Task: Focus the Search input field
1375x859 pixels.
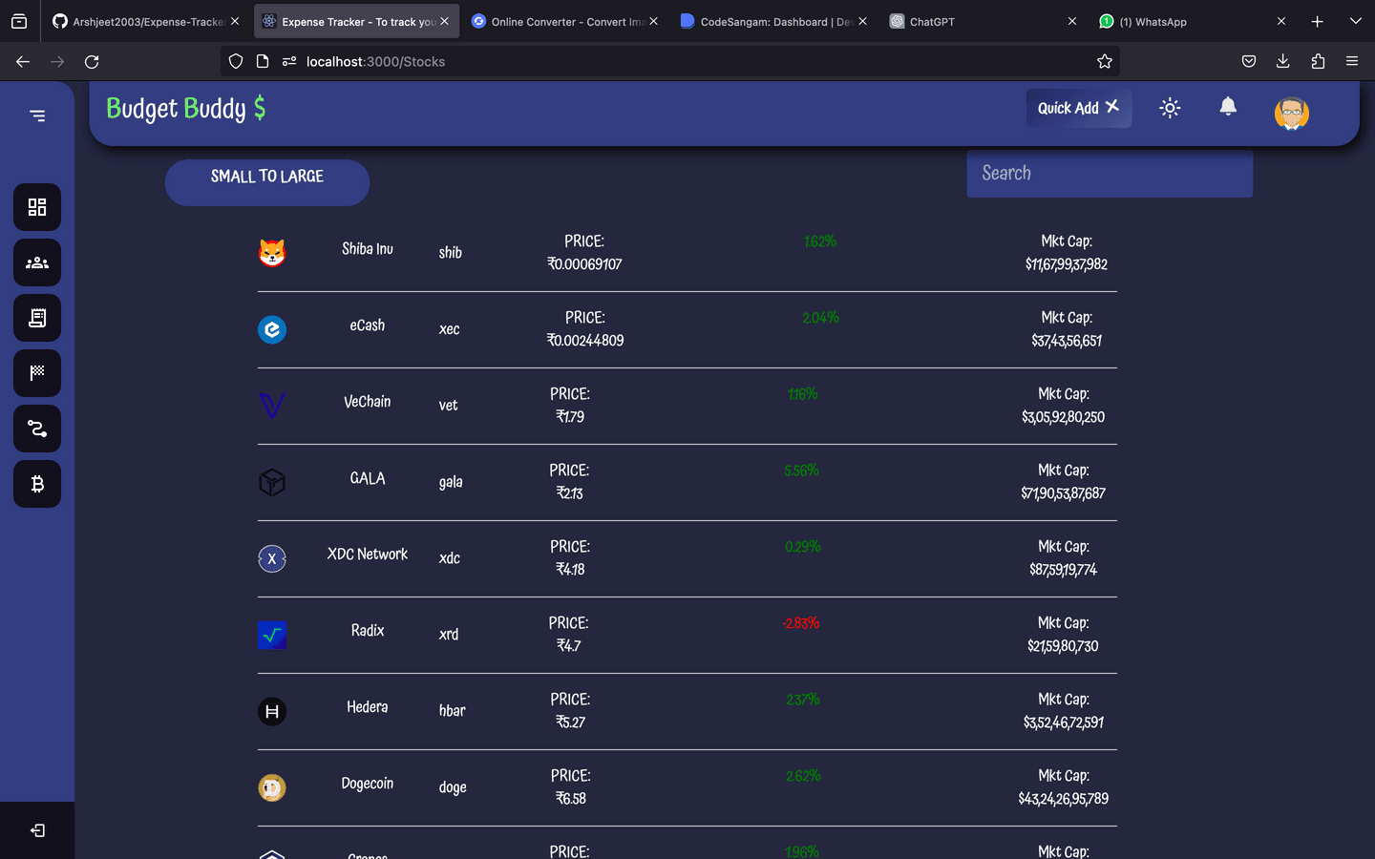Action: 1110,174
